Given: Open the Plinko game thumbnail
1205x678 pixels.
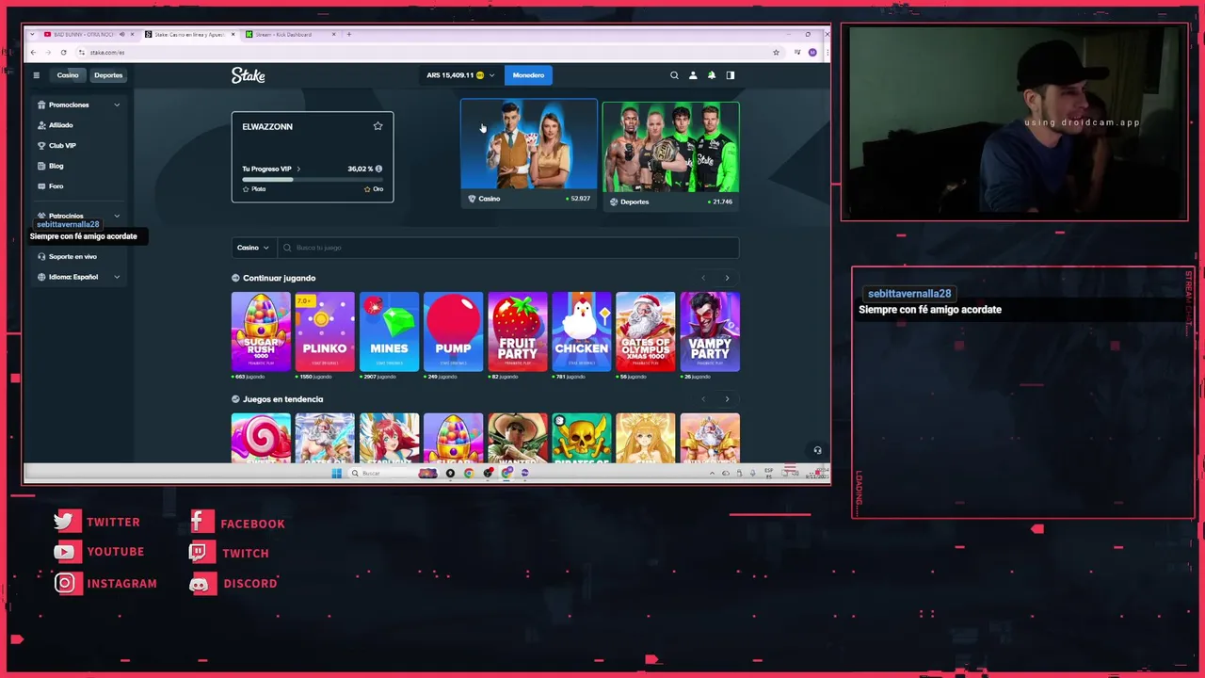Looking at the screenshot, I should 325,331.
